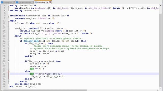Collapse the comment fold at line 20
163x91 pixels.
click(x=9, y=46)
